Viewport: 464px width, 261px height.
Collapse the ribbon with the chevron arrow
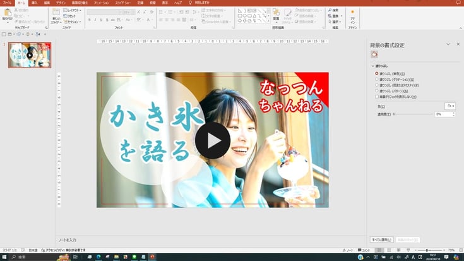click(460, 28)
